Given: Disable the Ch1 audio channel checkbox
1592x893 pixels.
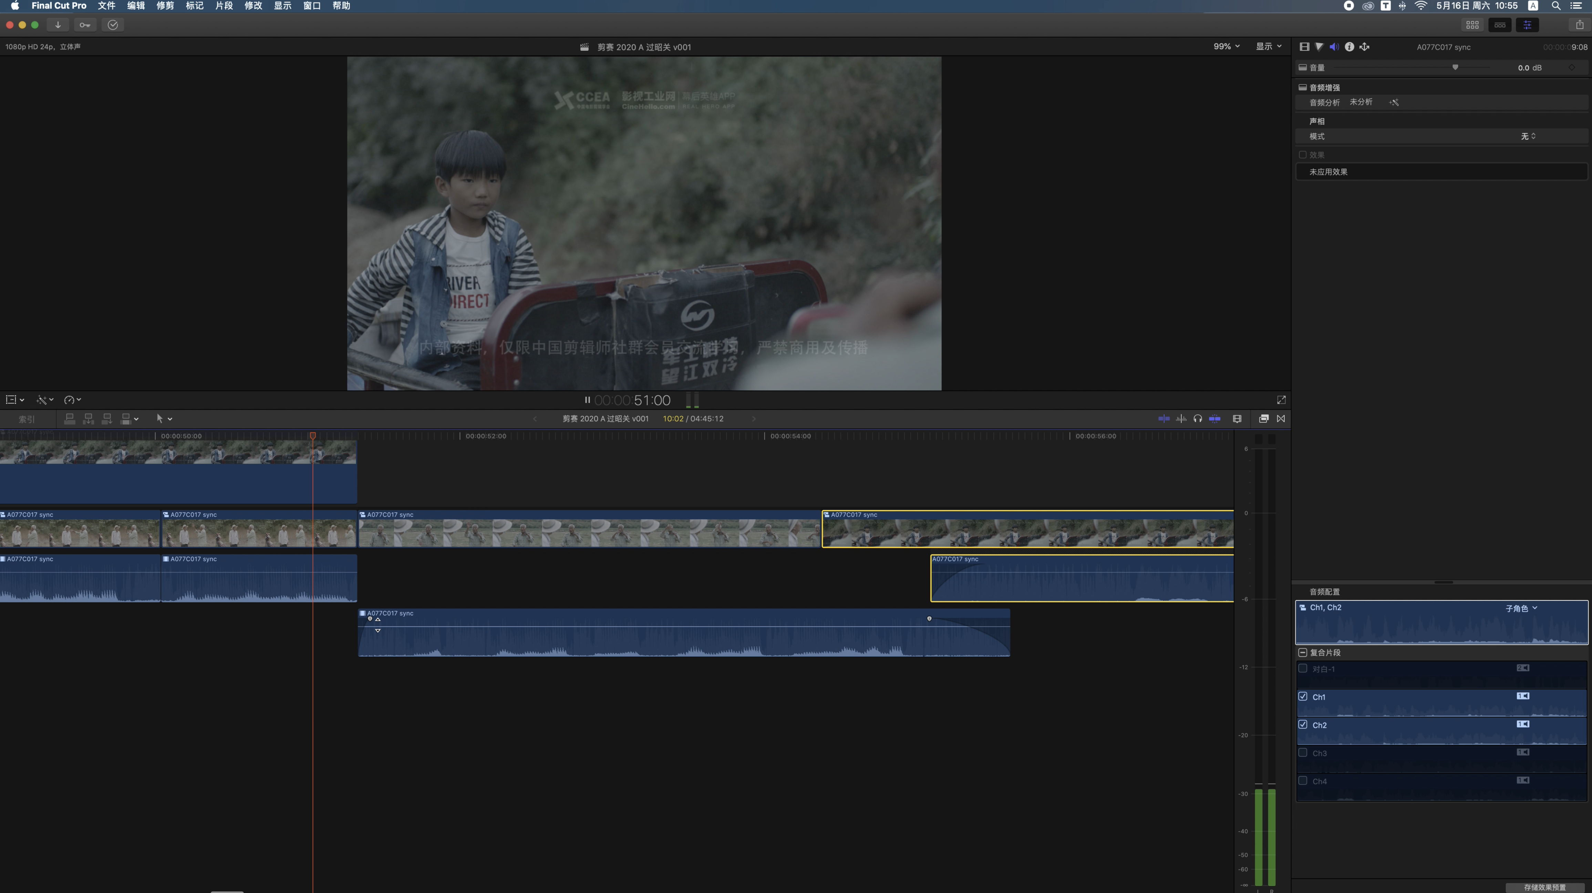Looking at the screenshot, I should [x=1303, y=697].
